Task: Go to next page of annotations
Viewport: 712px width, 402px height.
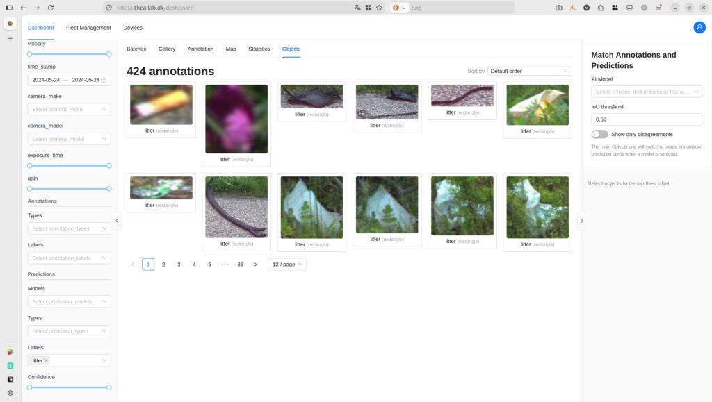Action: click(256, 265)
